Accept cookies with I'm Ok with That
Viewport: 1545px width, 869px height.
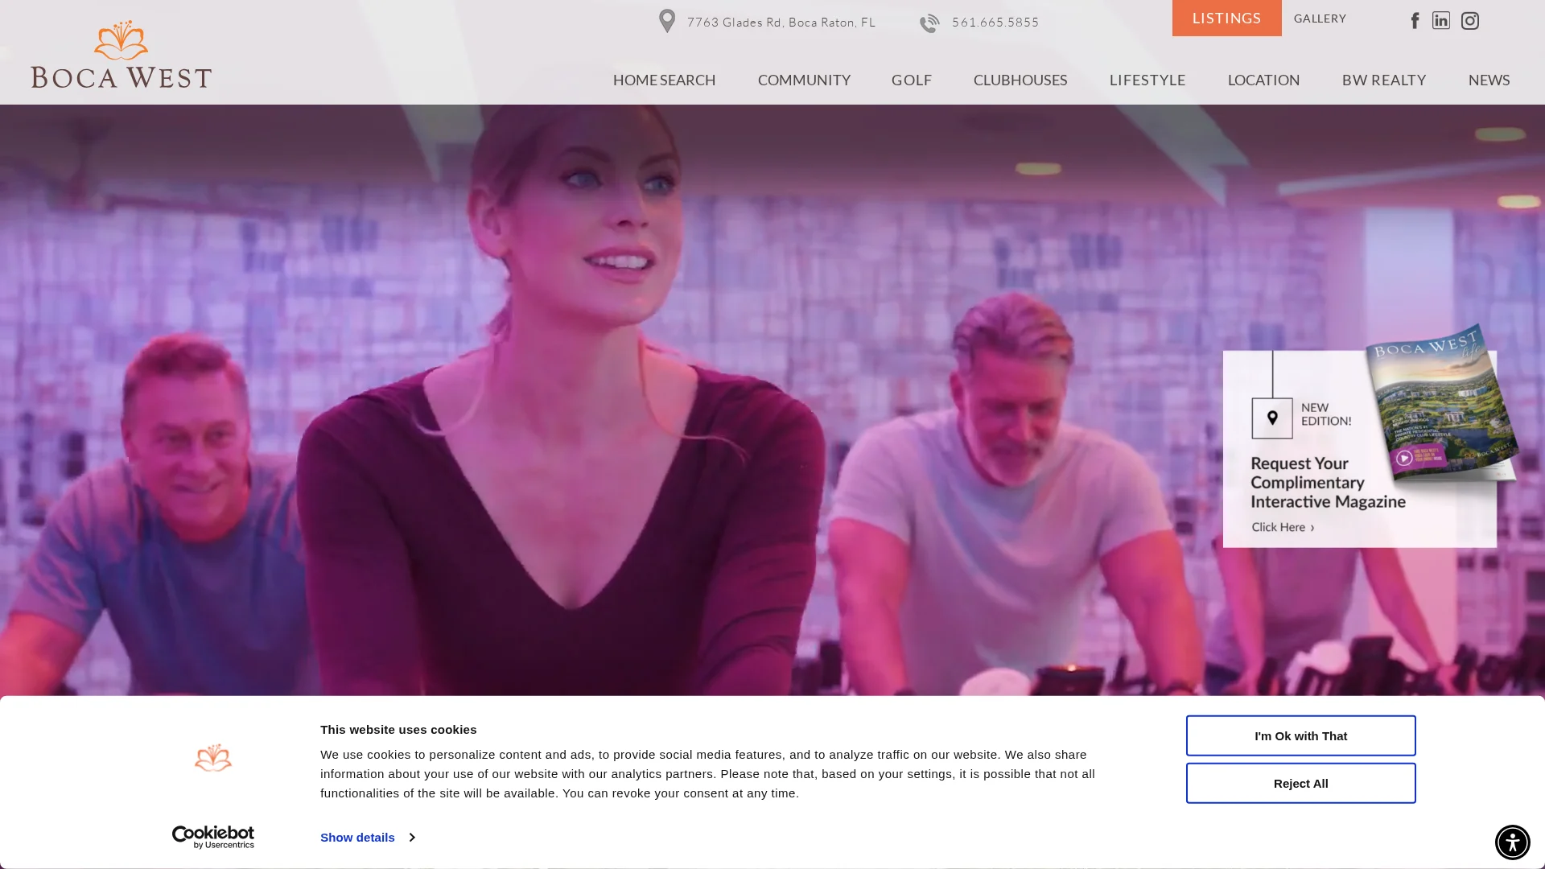[x=1300, y=735]
